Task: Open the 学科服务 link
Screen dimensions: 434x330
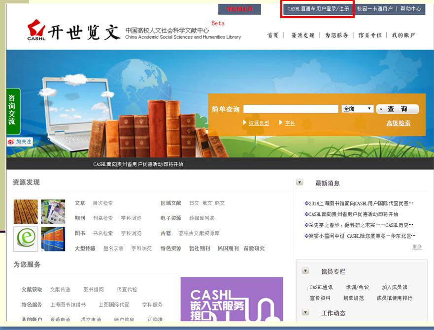Action: [152, 304]
